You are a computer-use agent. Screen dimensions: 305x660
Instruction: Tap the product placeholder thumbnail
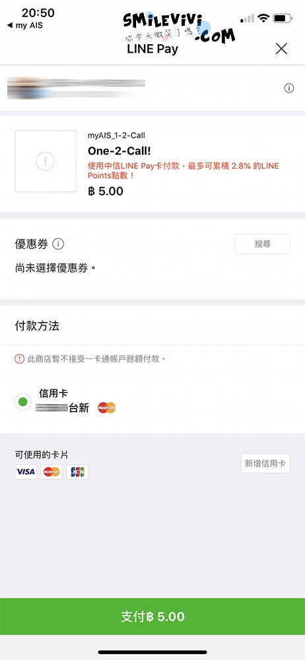click(x=46, y=161)
